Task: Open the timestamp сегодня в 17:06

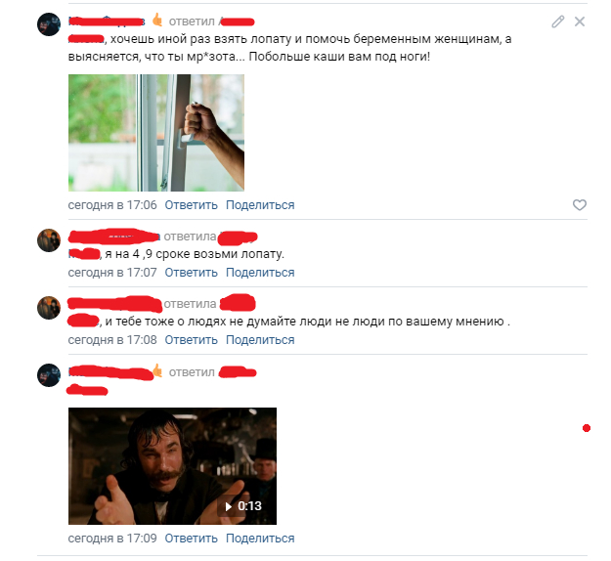Action: coord(112,205)
